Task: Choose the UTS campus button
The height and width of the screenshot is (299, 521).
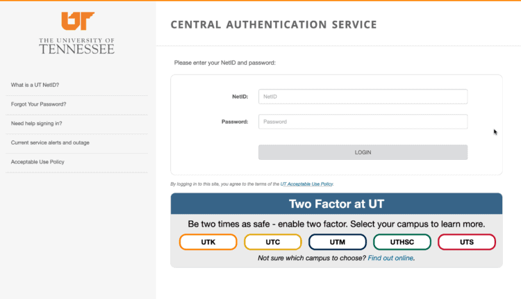Action: click(x=466, y=242)
